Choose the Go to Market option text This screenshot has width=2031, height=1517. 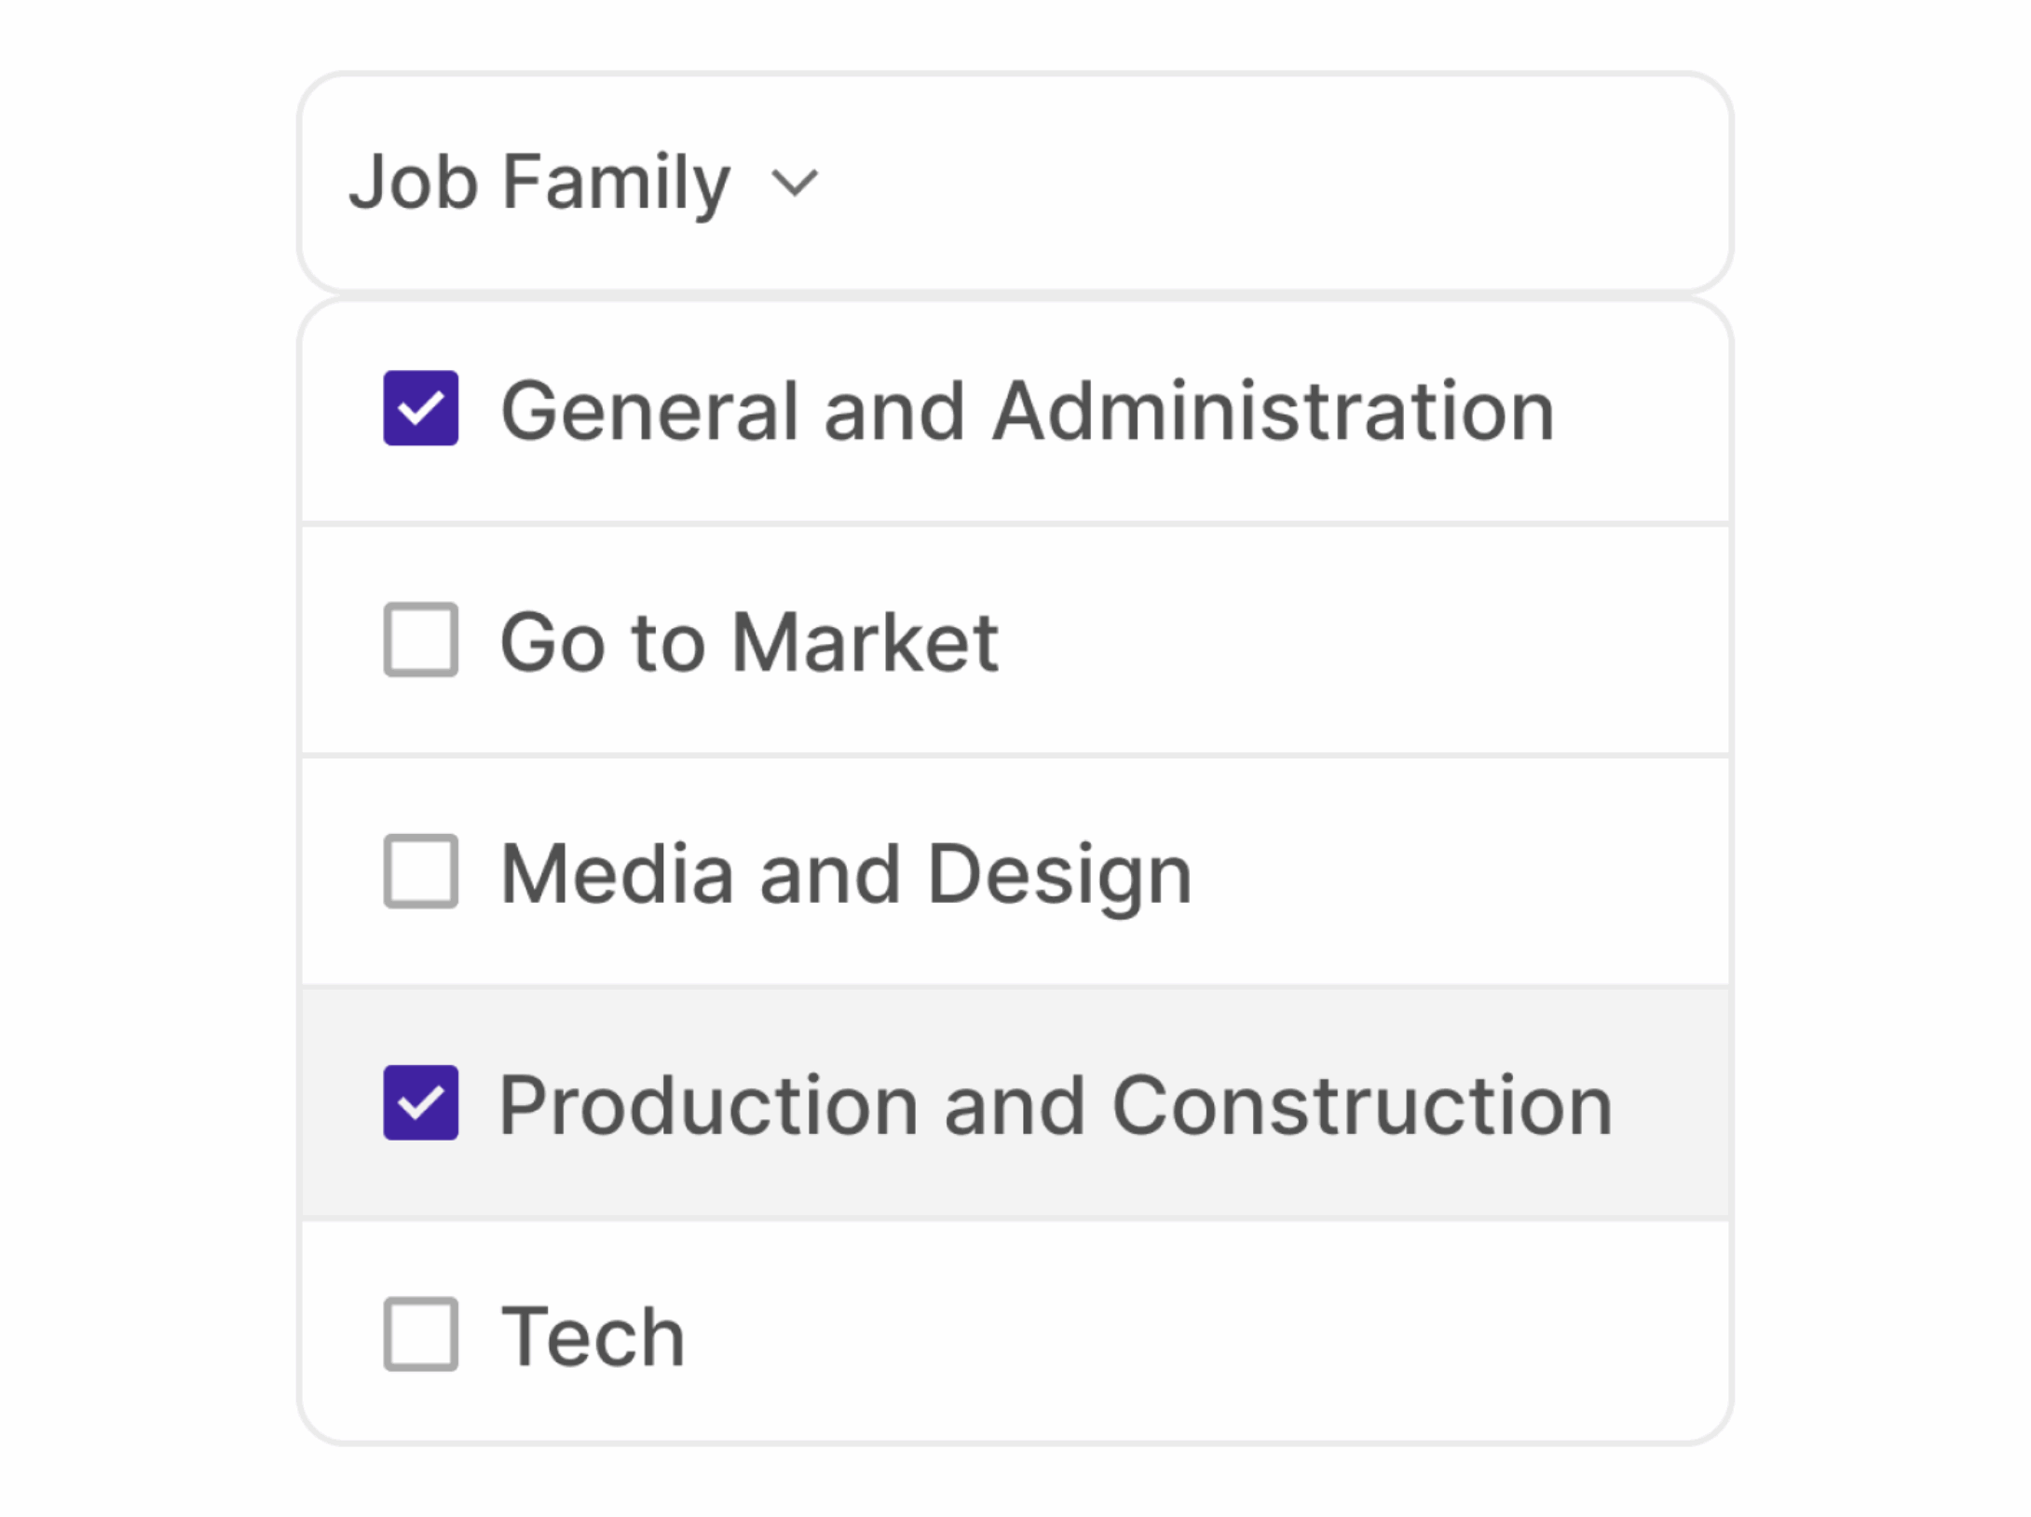[749, 641]
